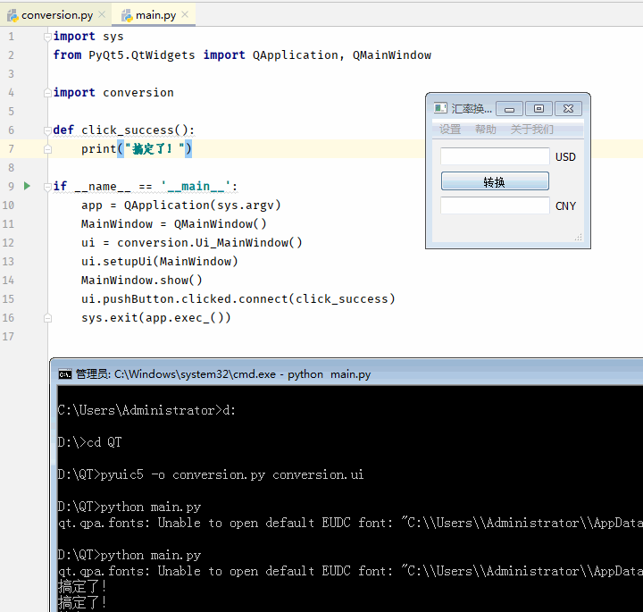The width and height of the screenshot is (643, 612).
Task: Focus the CNY output field
Action: click(495, 205)
